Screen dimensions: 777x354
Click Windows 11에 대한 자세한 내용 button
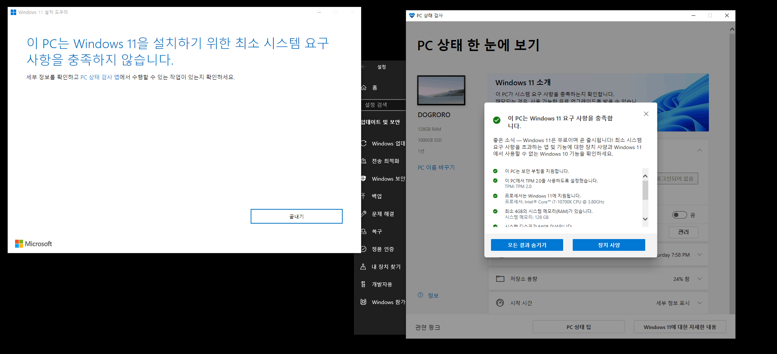coord(680,327)
